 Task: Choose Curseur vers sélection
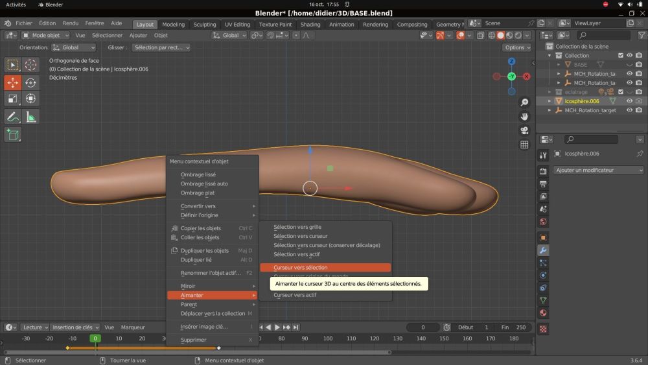325,268
